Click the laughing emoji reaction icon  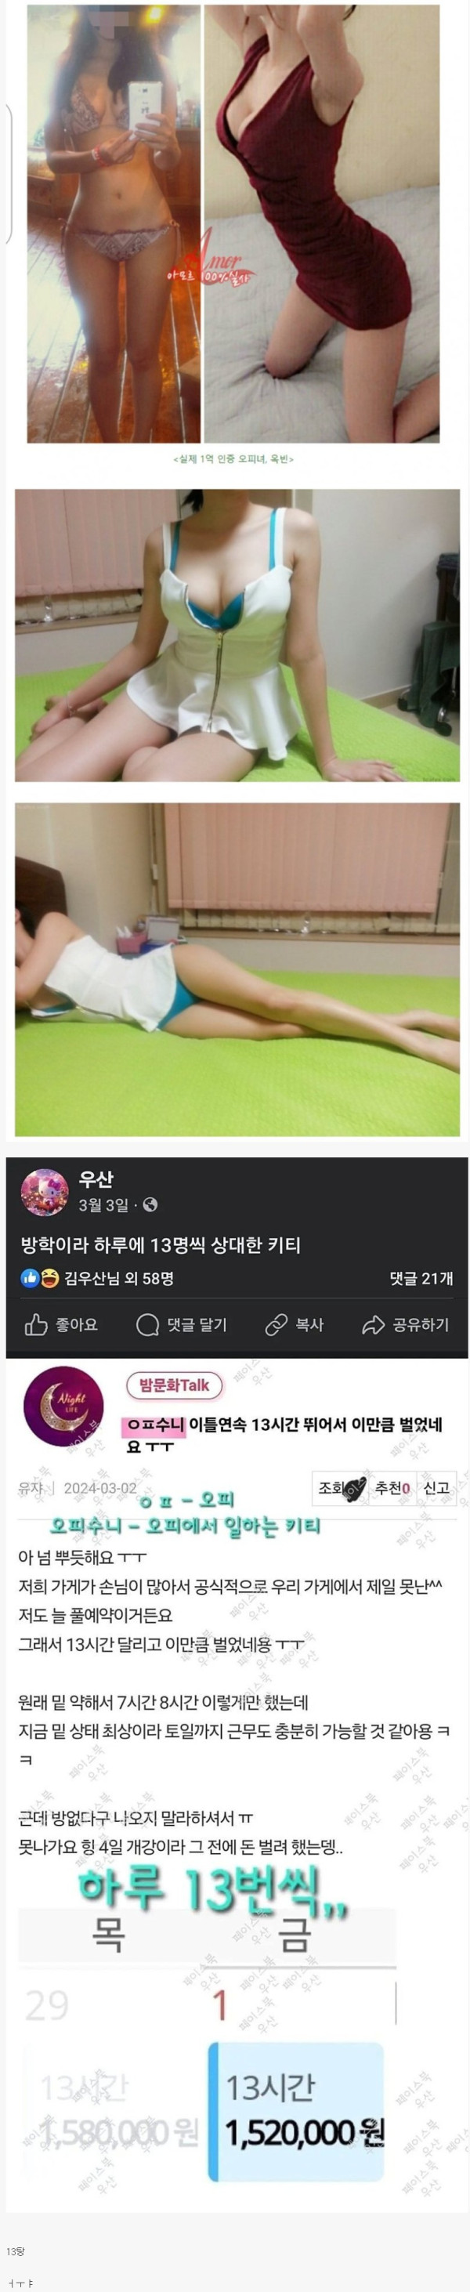tap(49, 1278)
